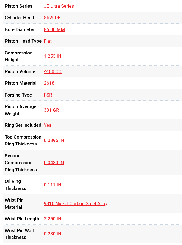Image resolution: width=182 pixels, height=245 pixels.
Task: Click the FSR forging type link
Action: [48, 95]
